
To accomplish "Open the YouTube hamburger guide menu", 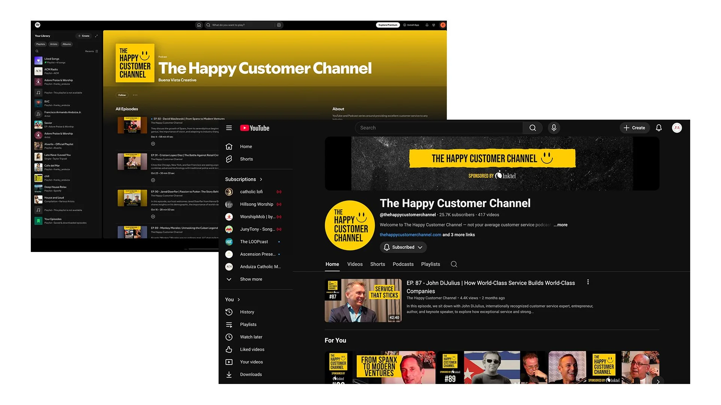I will (x=229, y=128).
